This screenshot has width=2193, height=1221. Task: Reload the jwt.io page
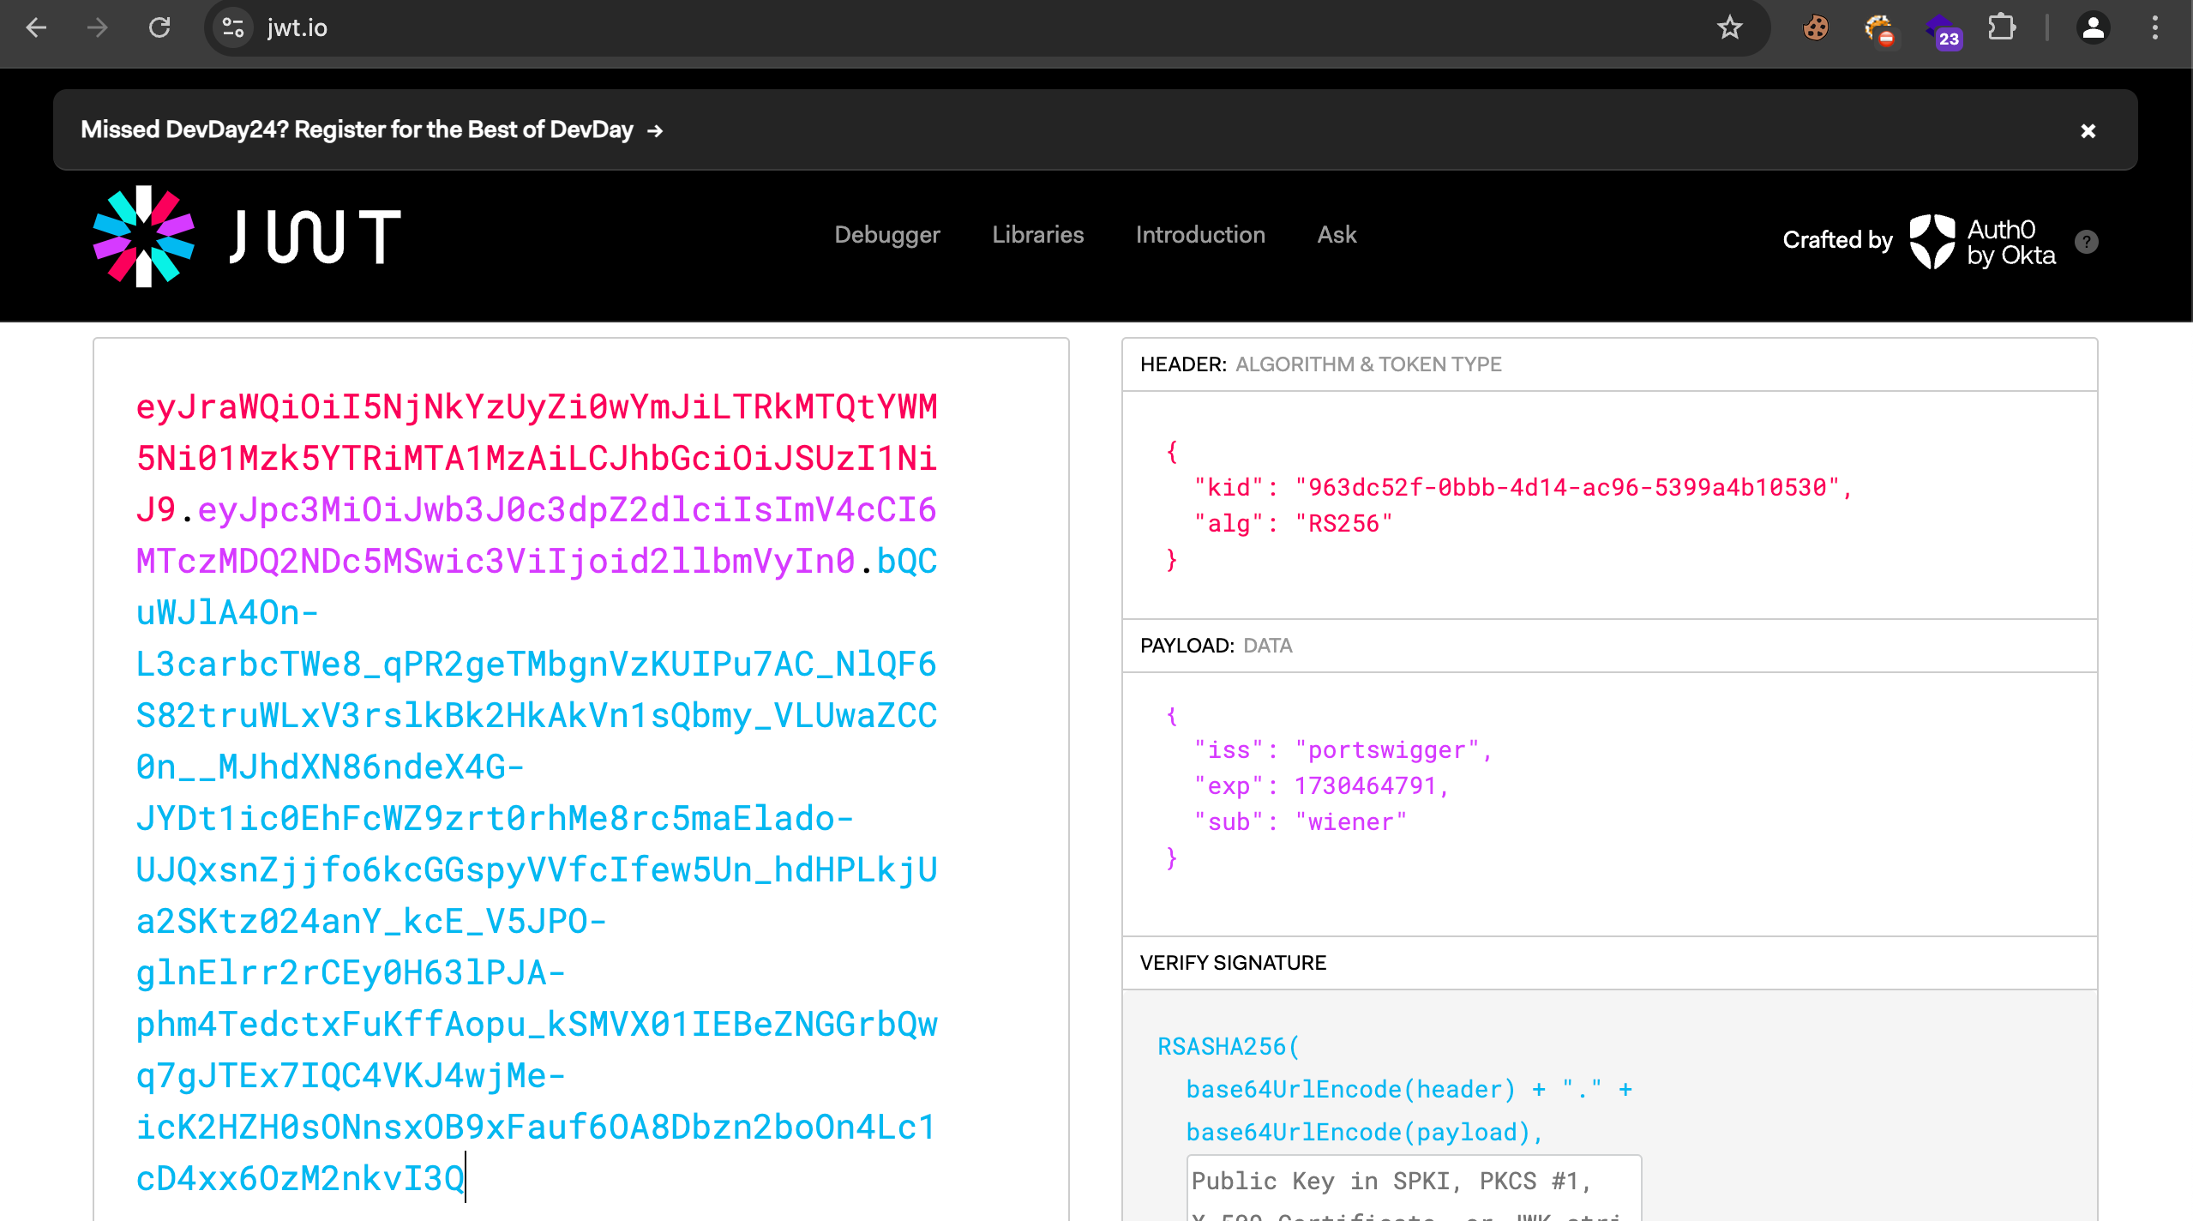tap(159, 28)
